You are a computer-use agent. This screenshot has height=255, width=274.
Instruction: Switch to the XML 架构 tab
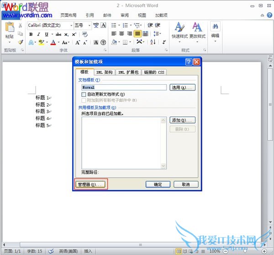[x=105, y=72]
